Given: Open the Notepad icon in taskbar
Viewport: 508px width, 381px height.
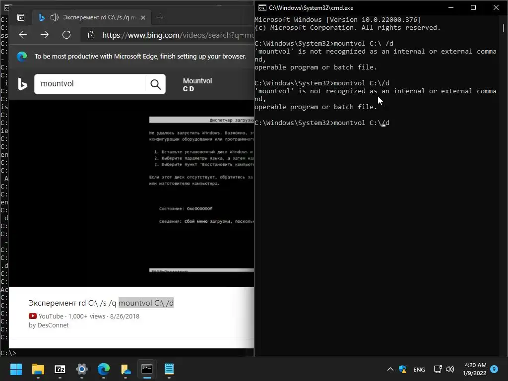Looking at the screenshot, I should (x=169, y=369).
